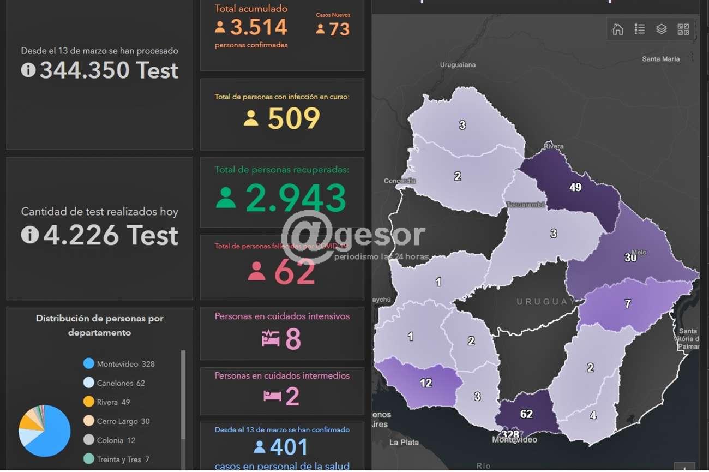Click the Montevideo blue legend swatch
Screen dimensions: 709x472
point(89,364)
